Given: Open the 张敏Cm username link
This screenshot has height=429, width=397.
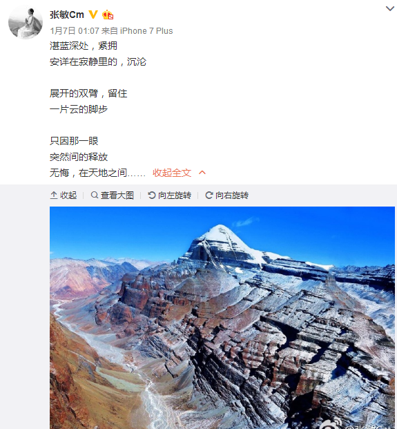Looking at the screenshot, I should tap(67, 15).
